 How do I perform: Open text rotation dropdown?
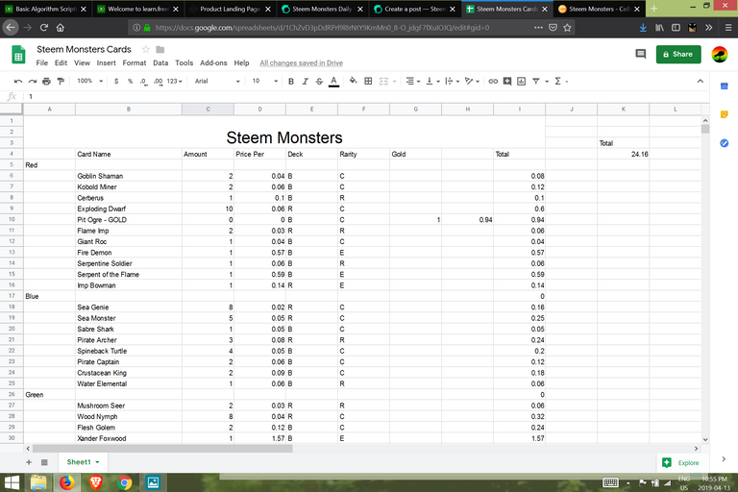point(472,82)
